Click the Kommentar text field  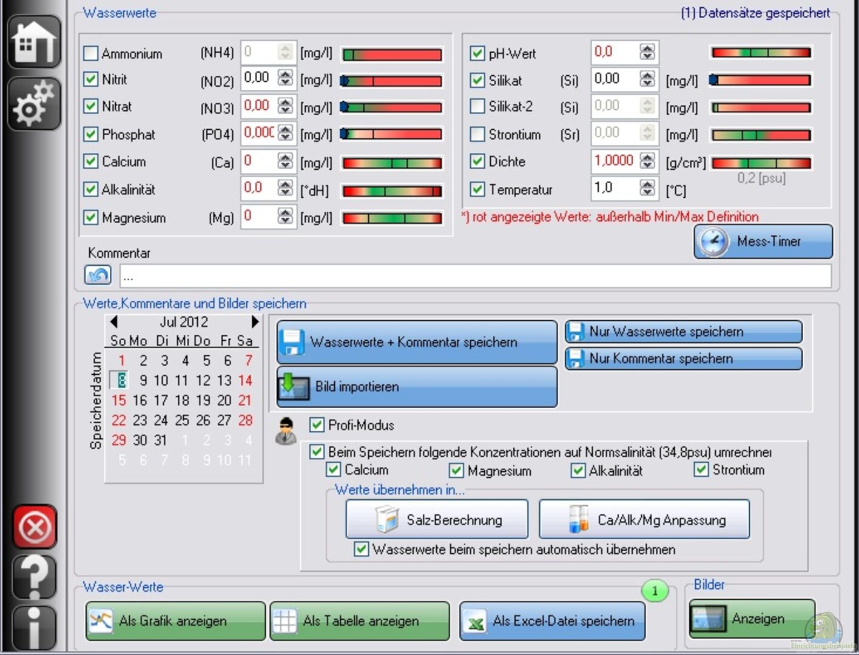[475, 277]
